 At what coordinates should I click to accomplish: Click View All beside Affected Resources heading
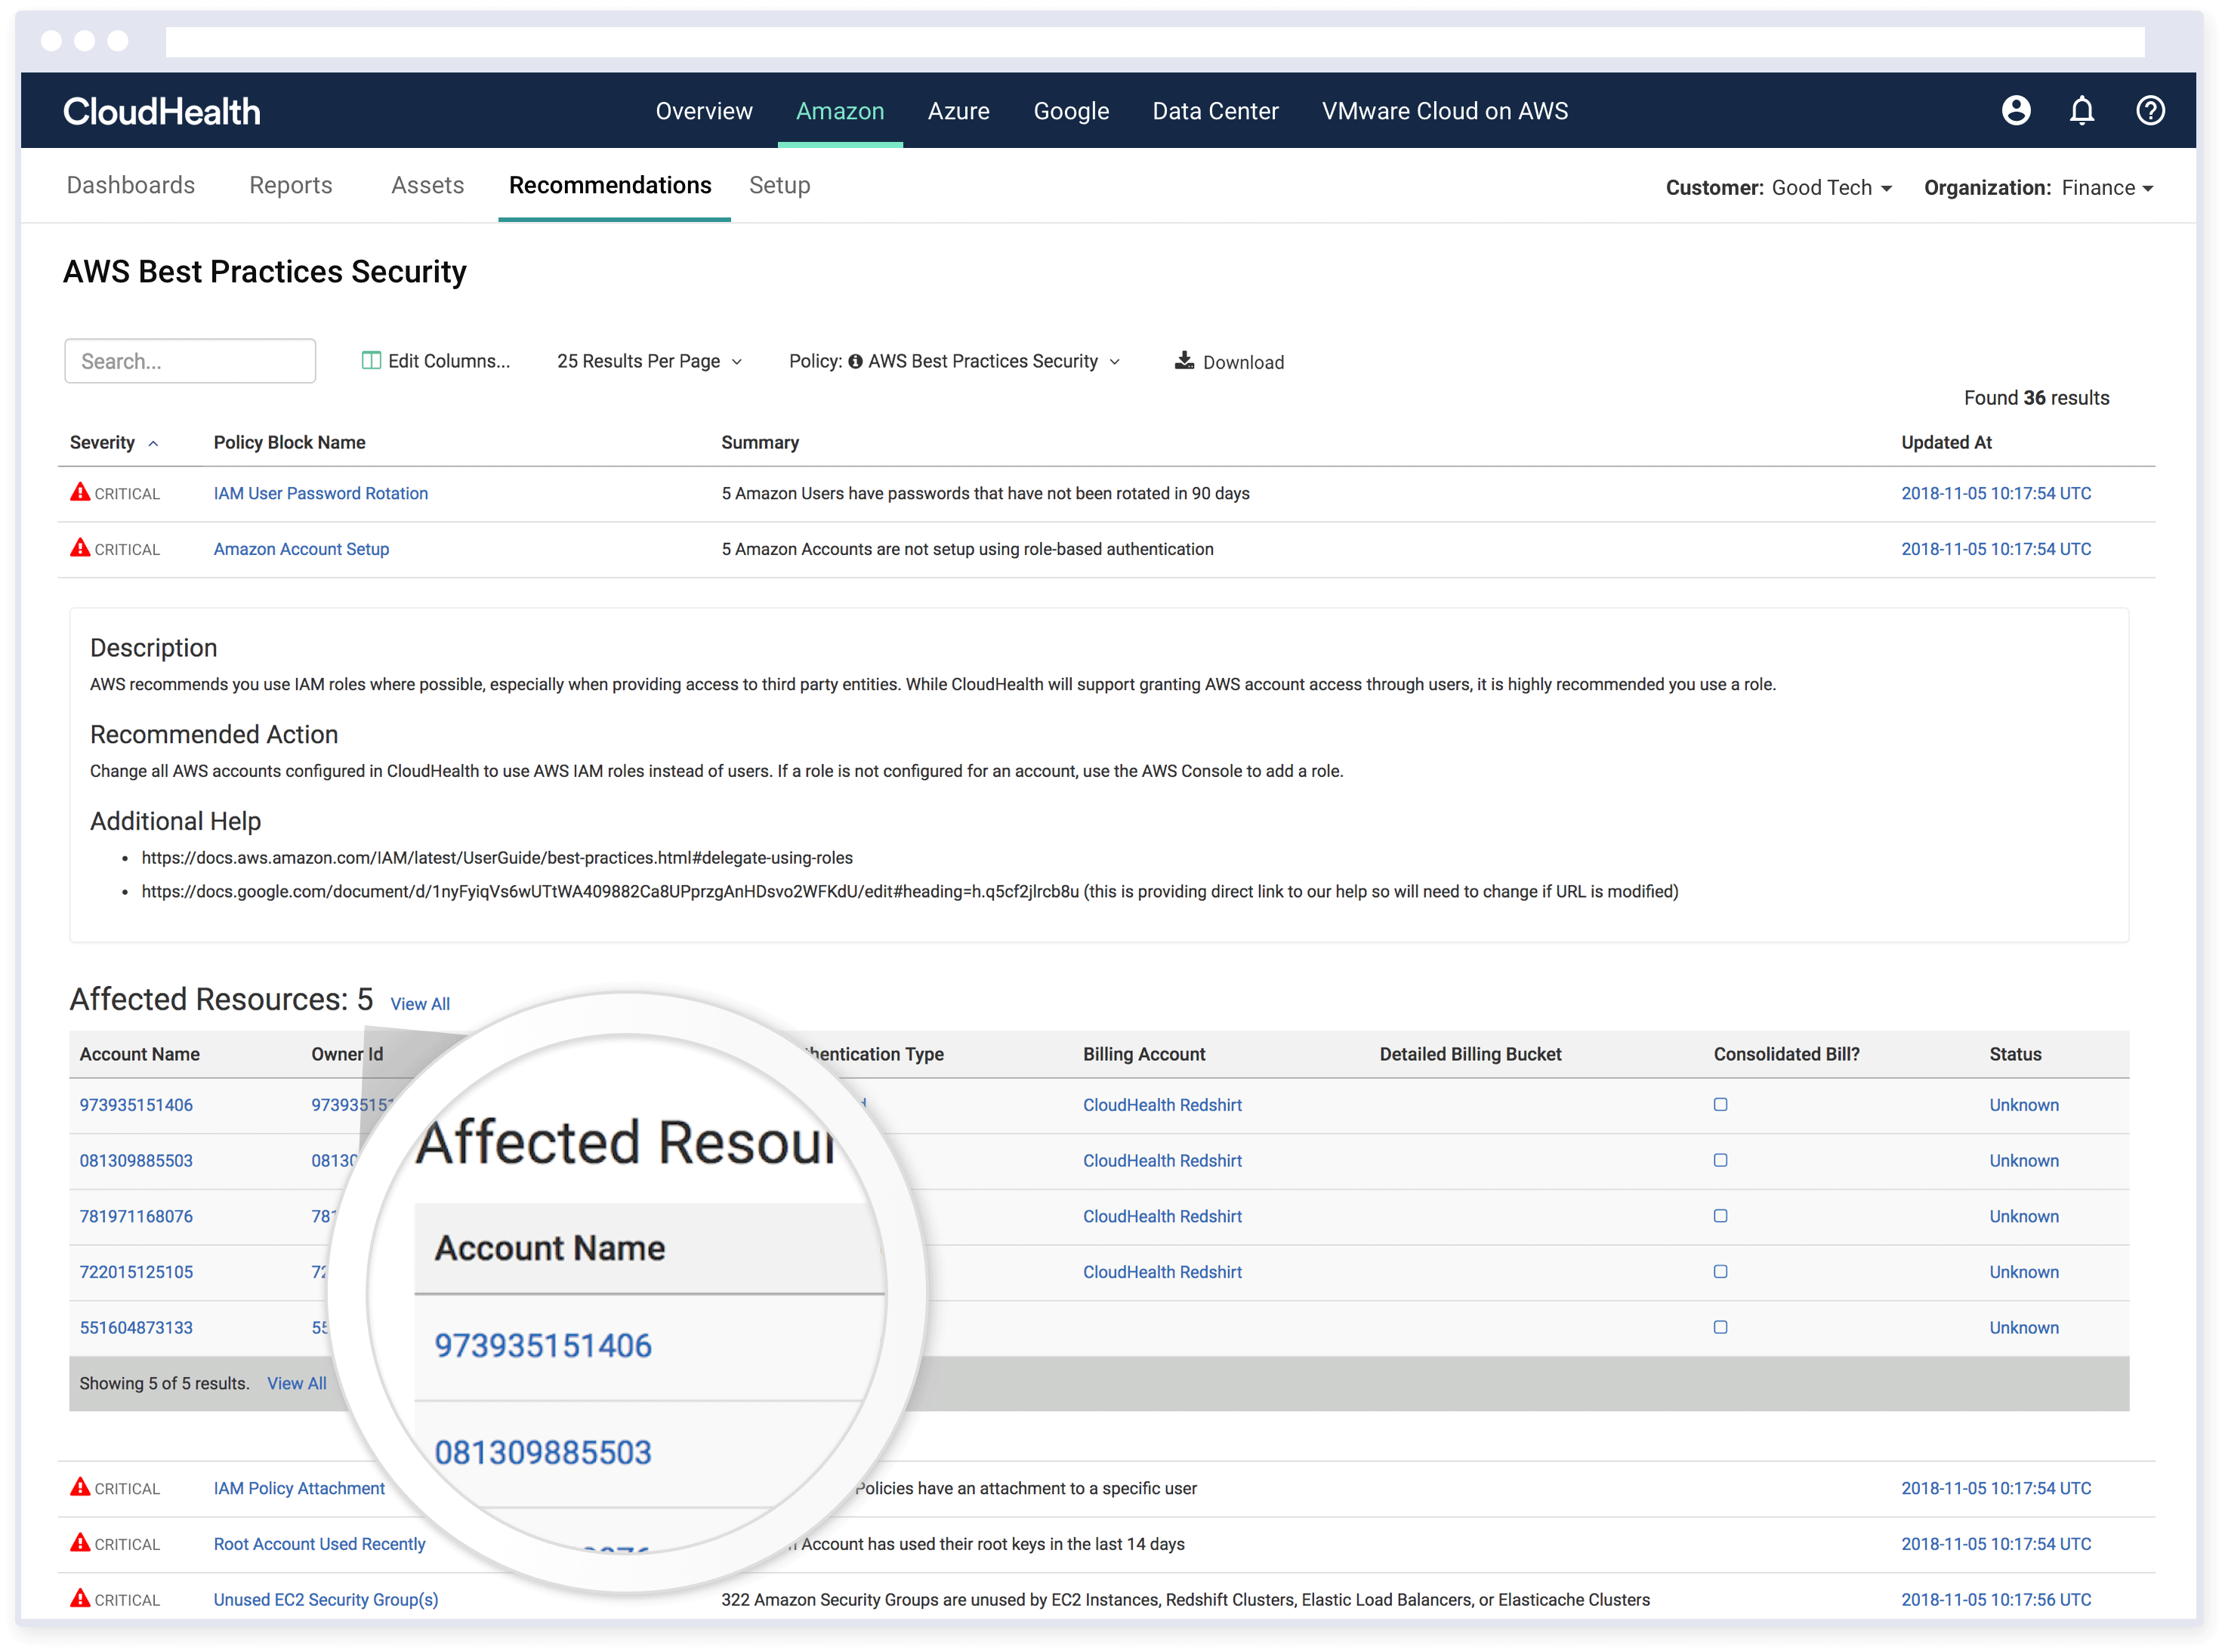tap(419, 1003)
